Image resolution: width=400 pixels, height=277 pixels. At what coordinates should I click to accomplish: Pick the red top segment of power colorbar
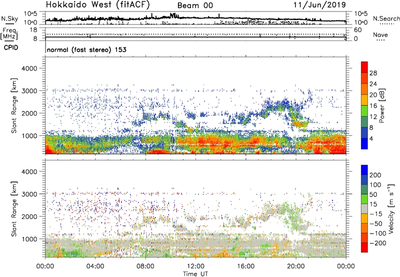click(364, 67)
